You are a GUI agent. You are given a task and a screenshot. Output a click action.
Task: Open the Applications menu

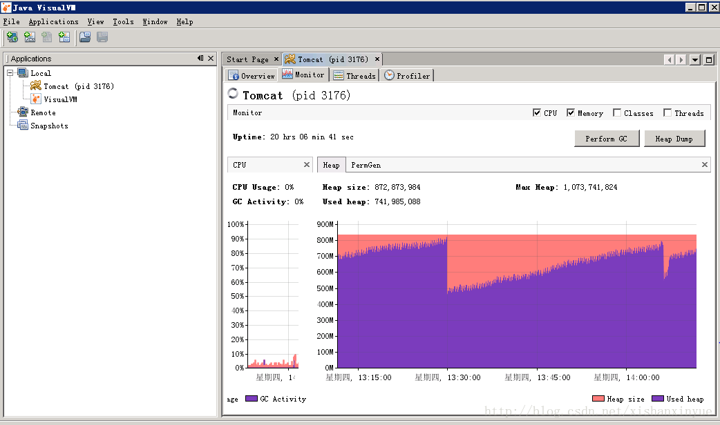pos(53,21)
